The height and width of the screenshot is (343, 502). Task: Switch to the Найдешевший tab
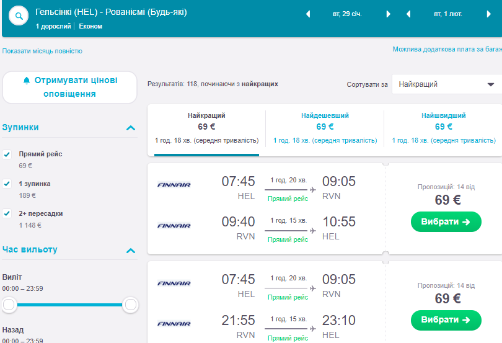point(325,127)
